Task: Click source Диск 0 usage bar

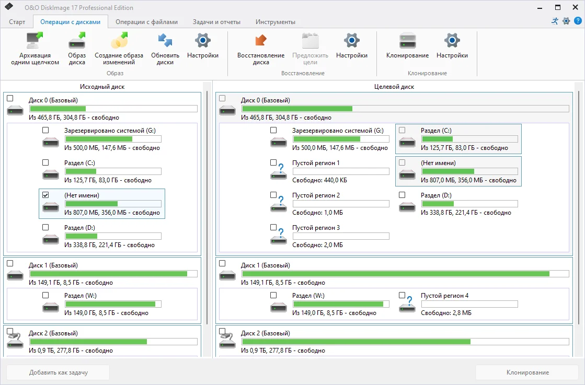Action: [113, 109]
